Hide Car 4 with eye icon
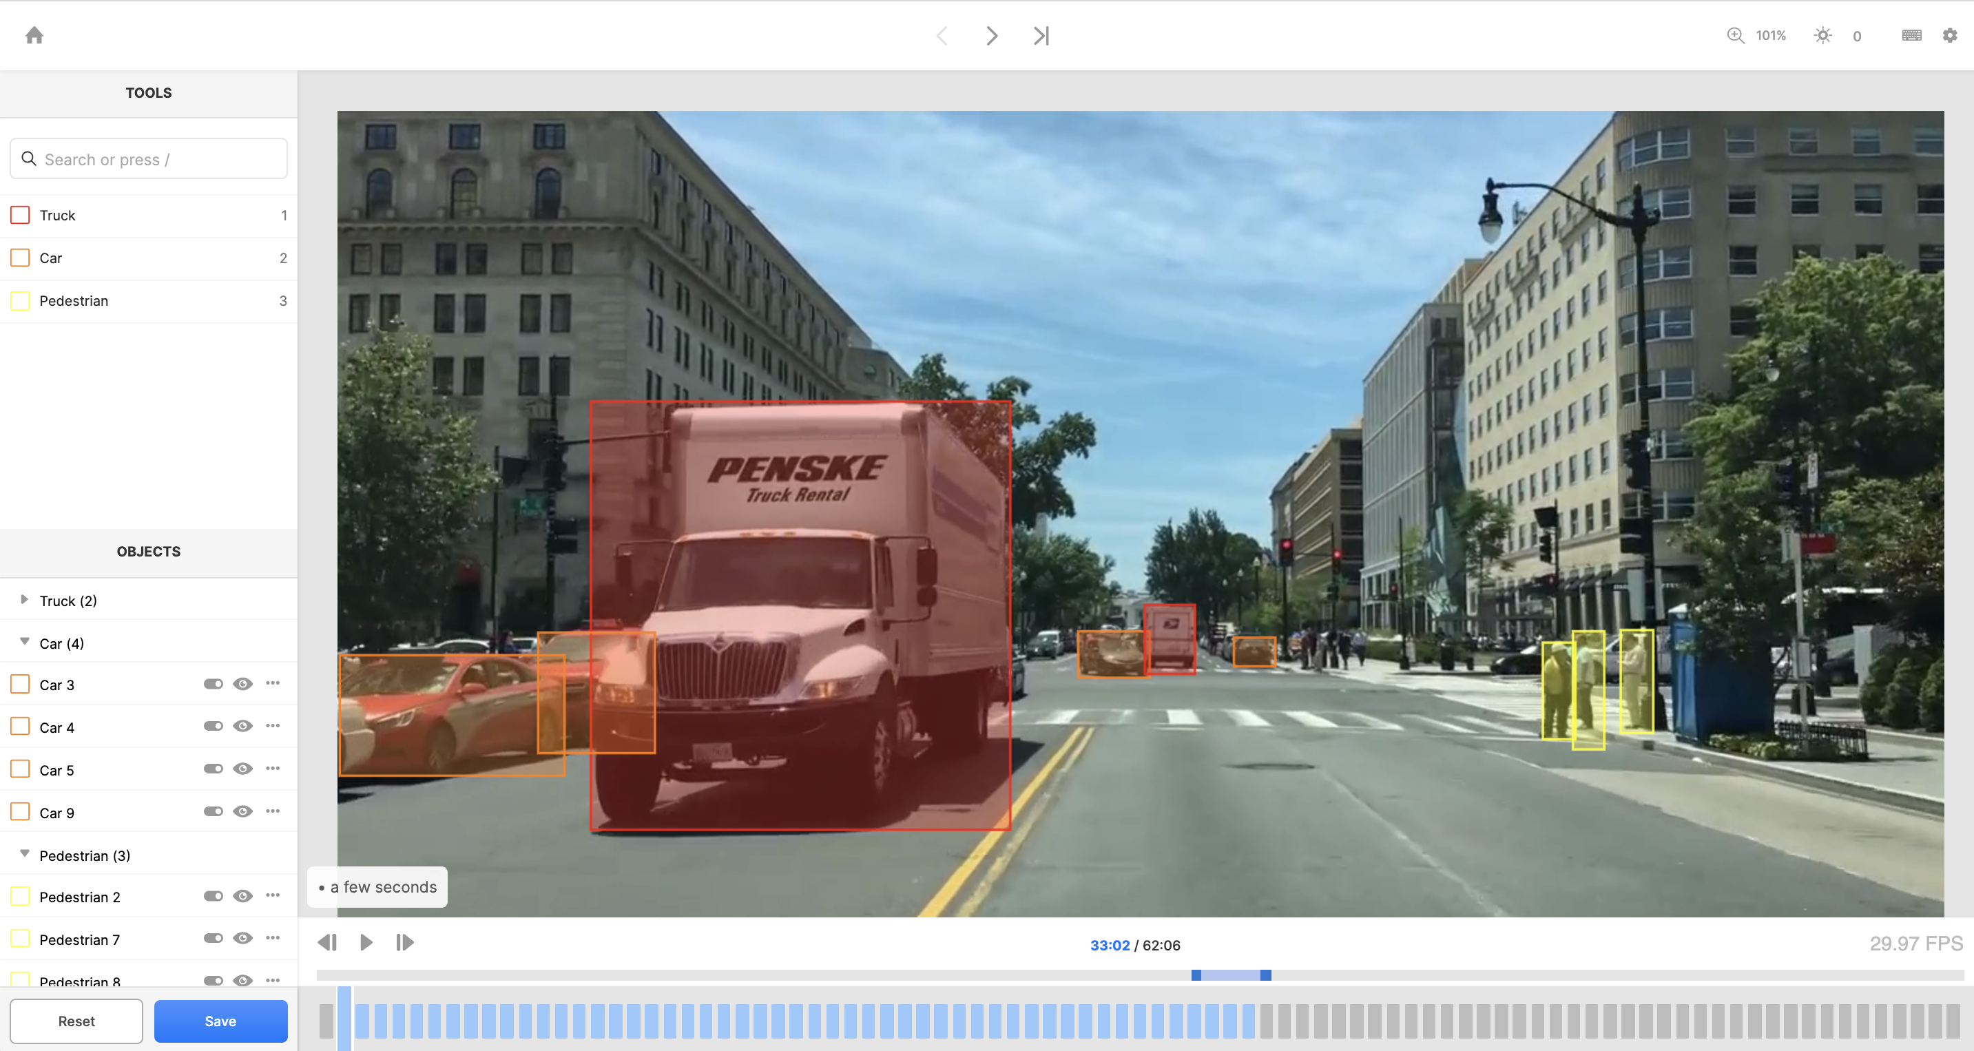Image resolution: width=1974 pixels, height=1051 pixels. click(x=243, y=726)
